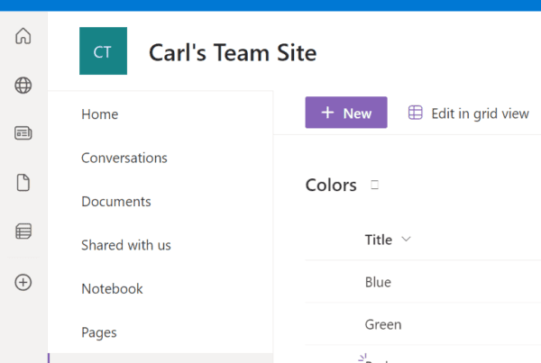The image size is (541, 363).
Task: Open the My lists icon
Action: coord(23,231)
